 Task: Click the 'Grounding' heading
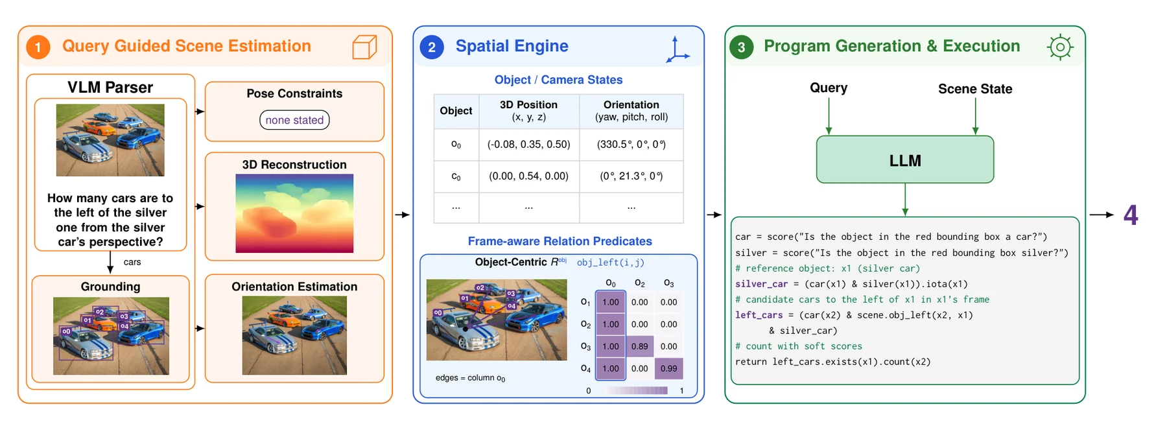coord(110,287)
